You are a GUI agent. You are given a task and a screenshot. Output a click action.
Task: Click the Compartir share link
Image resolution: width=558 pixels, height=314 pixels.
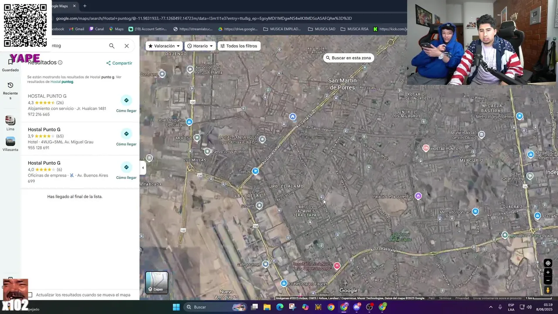click(119, 63)
